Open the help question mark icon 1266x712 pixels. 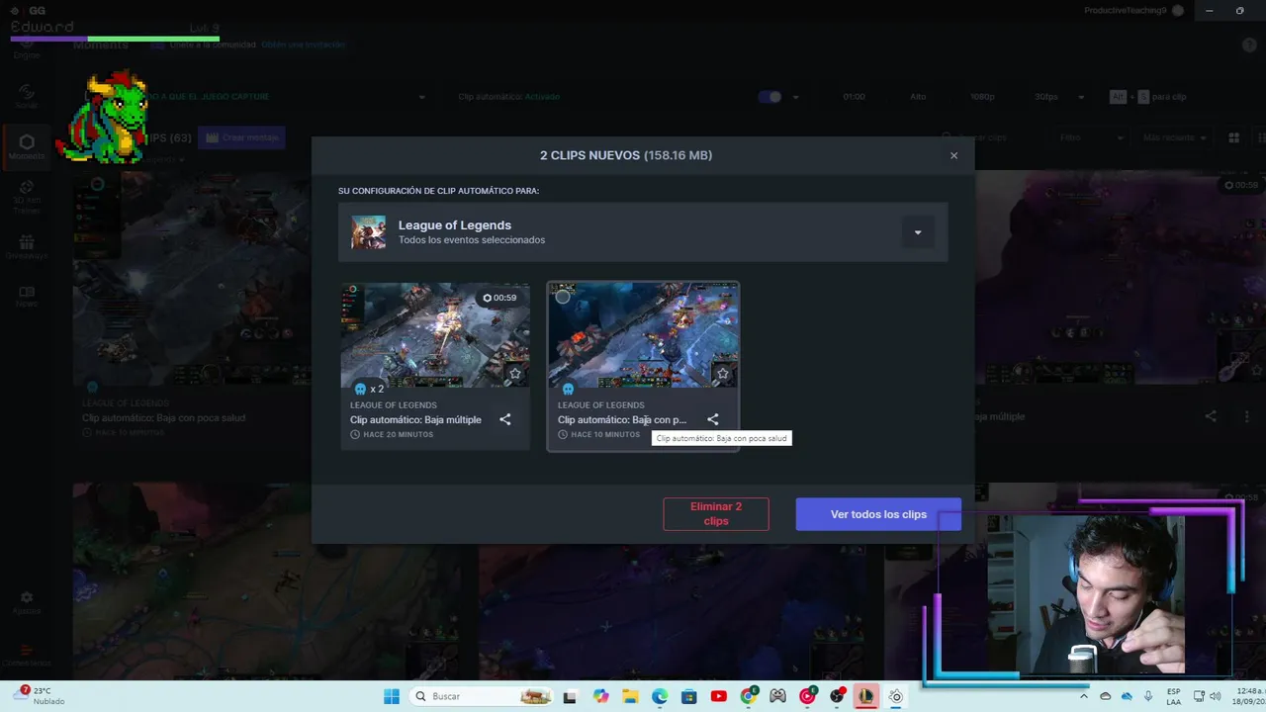coord(1249,45)
